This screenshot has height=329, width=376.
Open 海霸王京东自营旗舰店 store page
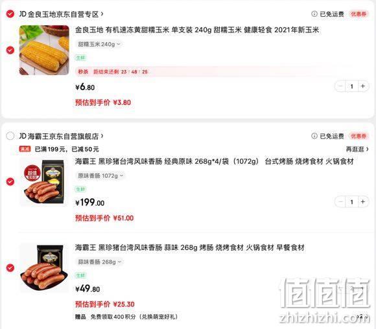[61, 136]
